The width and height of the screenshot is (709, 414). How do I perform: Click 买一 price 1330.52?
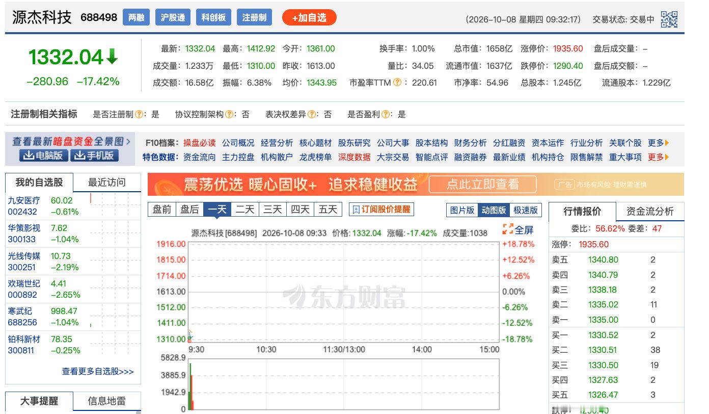pos(603,335)
